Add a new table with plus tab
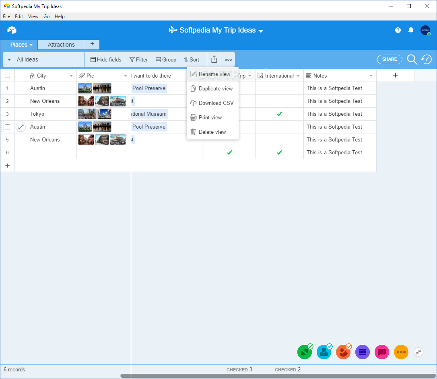Image resolution: width=437 pixels, height=379 pixels. [92, 44]
